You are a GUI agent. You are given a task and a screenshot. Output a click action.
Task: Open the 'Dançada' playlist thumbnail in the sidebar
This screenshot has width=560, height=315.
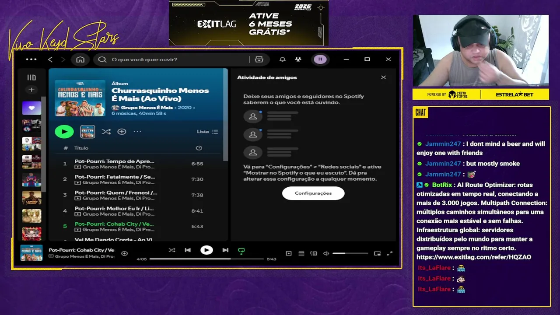[31, 234]
